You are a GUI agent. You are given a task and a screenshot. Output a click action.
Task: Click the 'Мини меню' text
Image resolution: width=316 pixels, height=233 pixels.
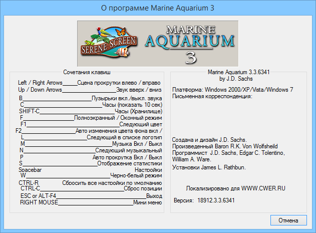(148, 202)
